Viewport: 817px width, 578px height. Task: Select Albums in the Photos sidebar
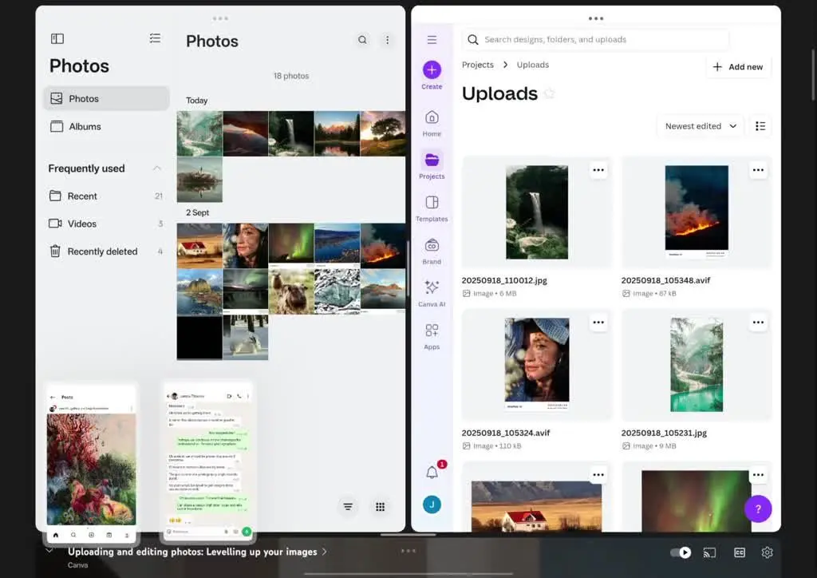click(x=85, y=126)
